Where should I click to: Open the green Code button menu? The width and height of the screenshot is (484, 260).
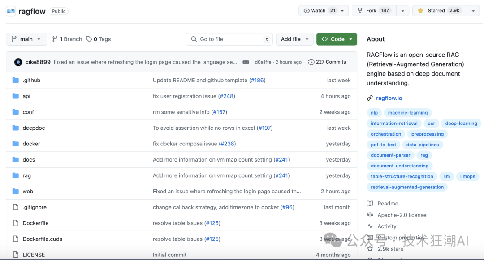tap(337, 39)
